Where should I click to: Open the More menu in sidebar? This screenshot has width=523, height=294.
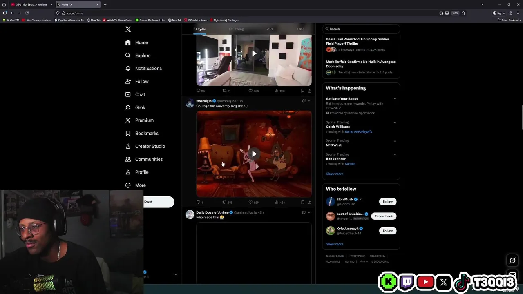(x=135, y=185)
